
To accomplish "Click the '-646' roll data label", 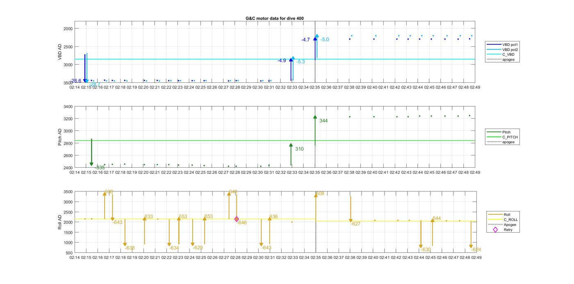I will (x=242, y=223).
